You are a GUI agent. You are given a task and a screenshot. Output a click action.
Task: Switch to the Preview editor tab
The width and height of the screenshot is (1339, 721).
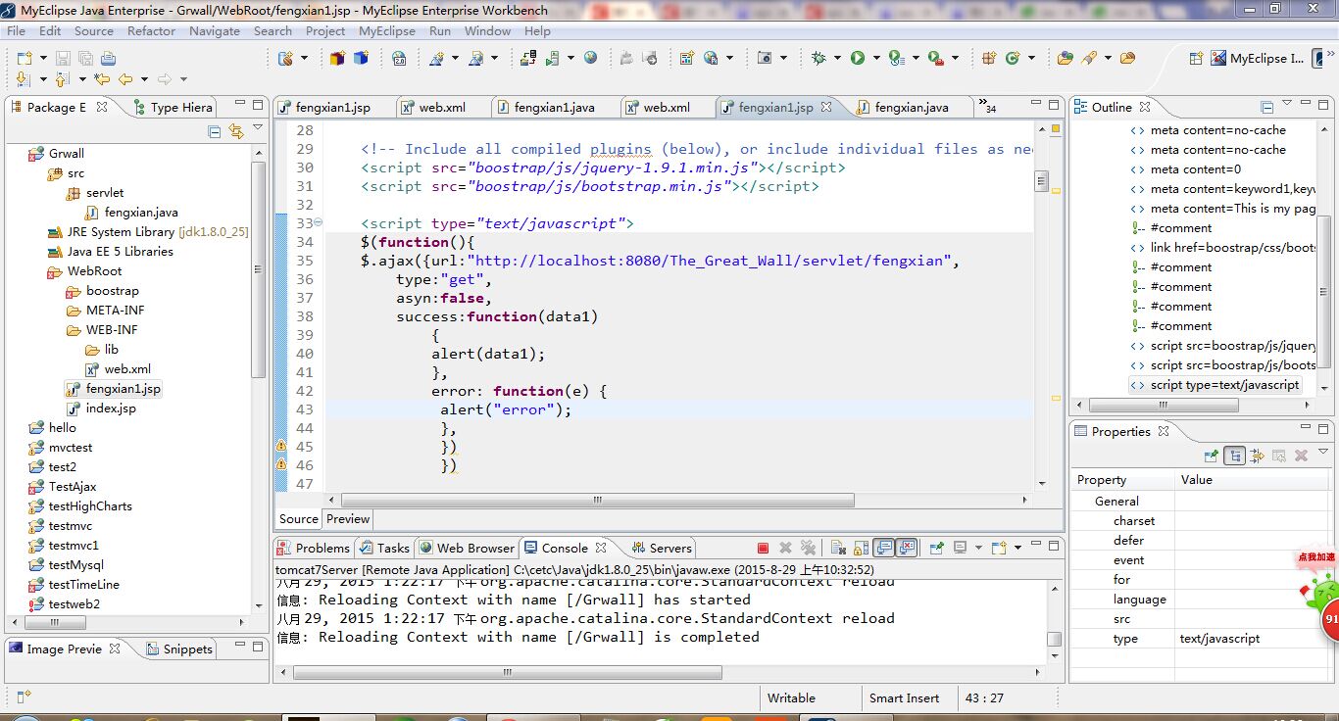[x=348, y=519]
